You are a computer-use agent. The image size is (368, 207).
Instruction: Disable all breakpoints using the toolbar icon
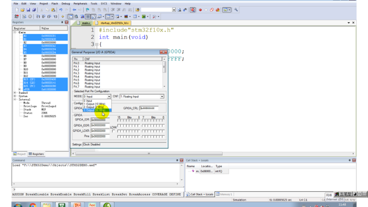pyautogui.click(x=212, y=10)
